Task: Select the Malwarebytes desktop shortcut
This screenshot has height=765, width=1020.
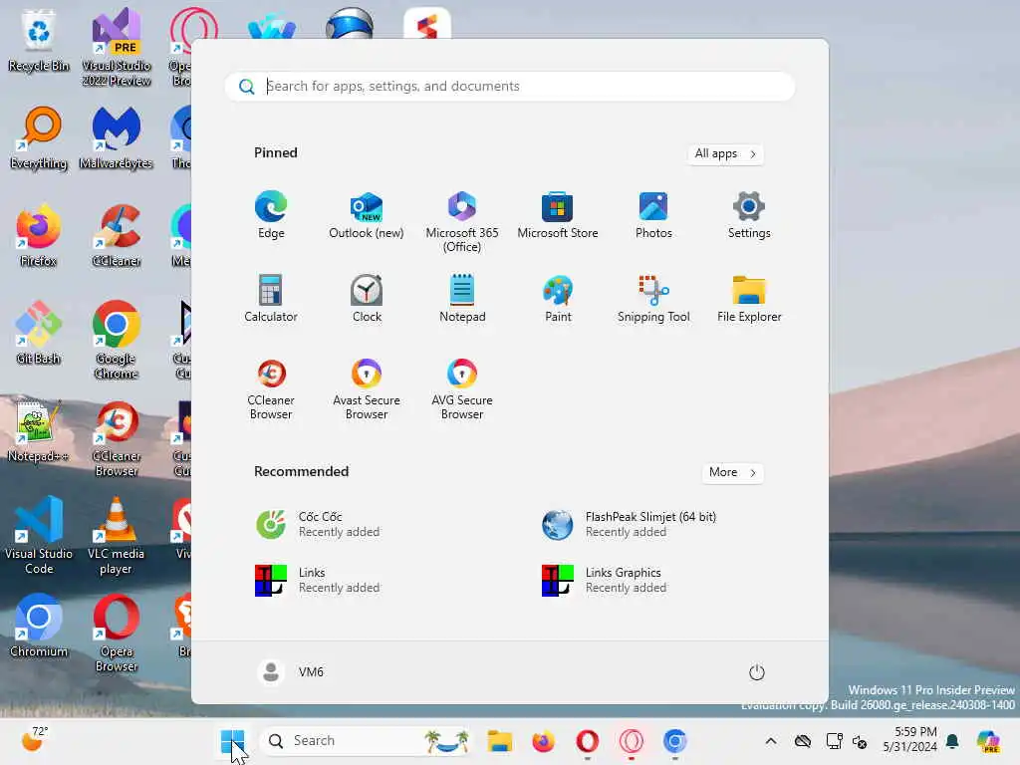Action: pos(117,137)
